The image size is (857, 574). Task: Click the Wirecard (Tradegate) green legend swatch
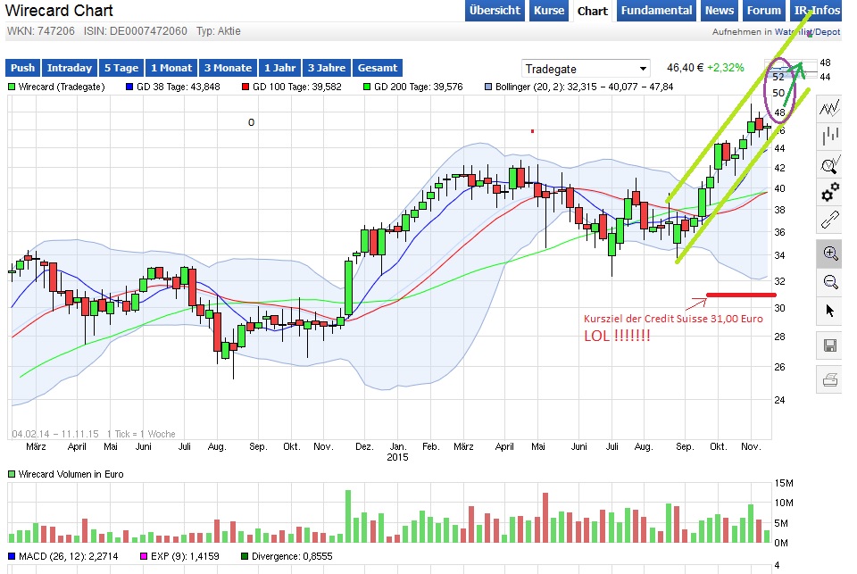[x=12, y=87]
